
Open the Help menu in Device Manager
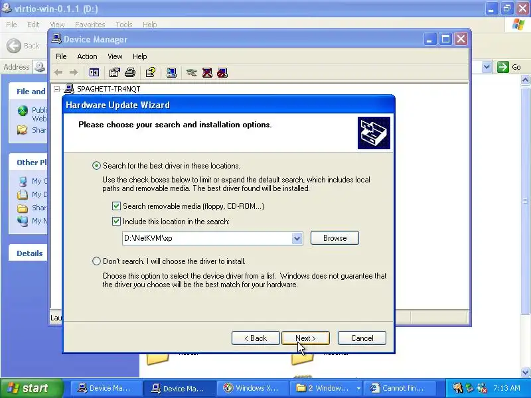point(139,56)
